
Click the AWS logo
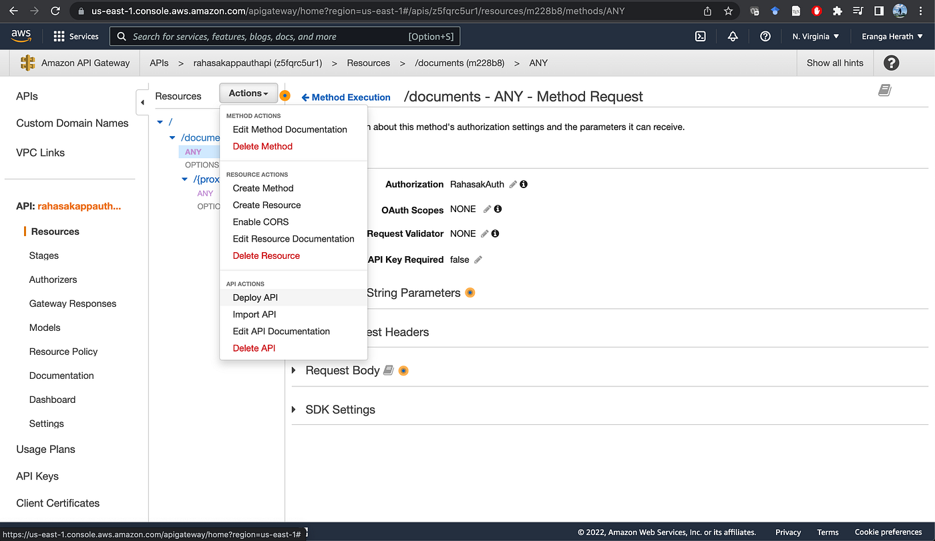[21, 36]
